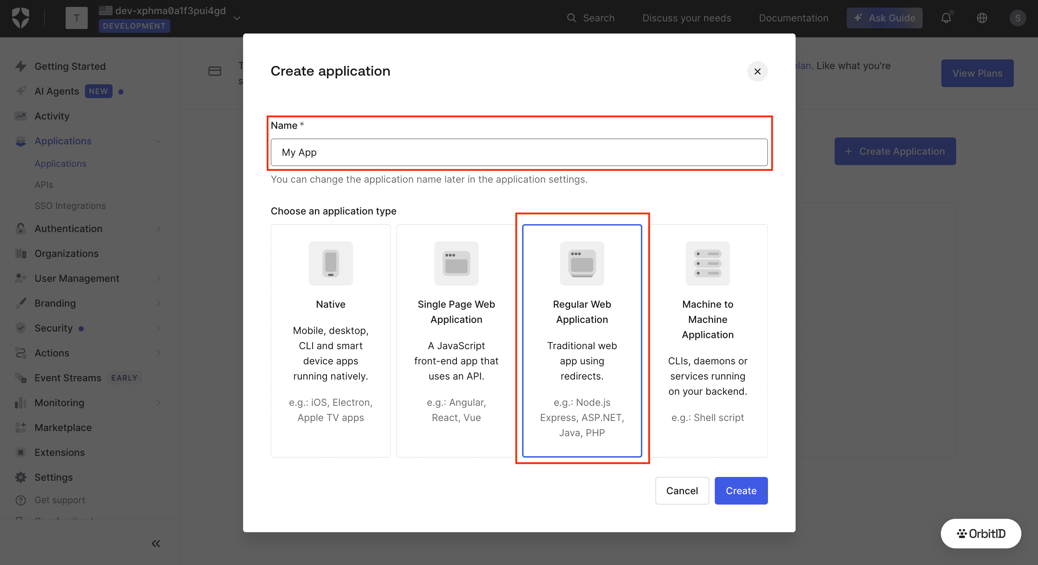1038x565 pixels.
Task: Open the Documentation link
Action: pos(794,18)
